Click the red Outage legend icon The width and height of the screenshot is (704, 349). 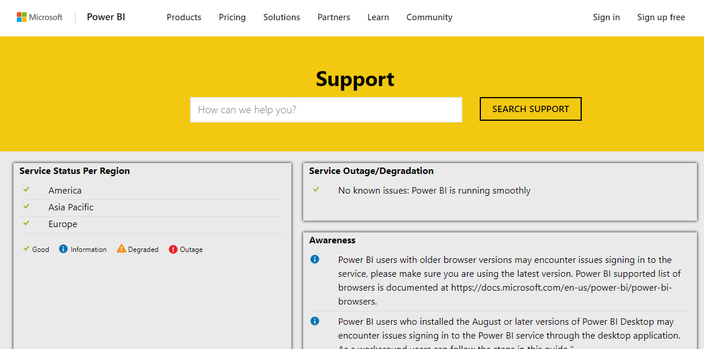173,249
